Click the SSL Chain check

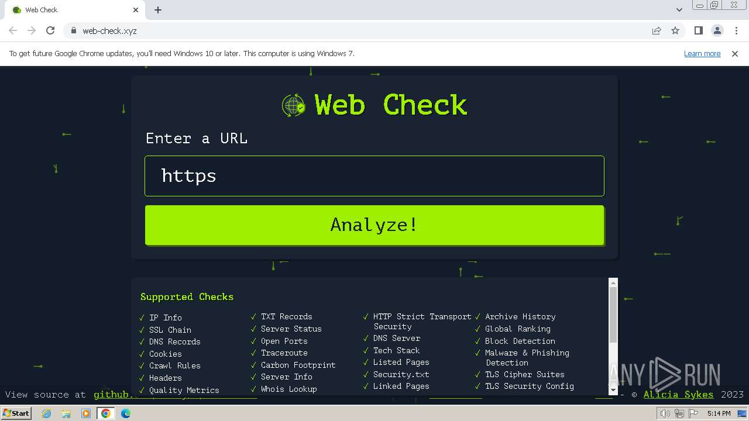click(x=170, y=330)
